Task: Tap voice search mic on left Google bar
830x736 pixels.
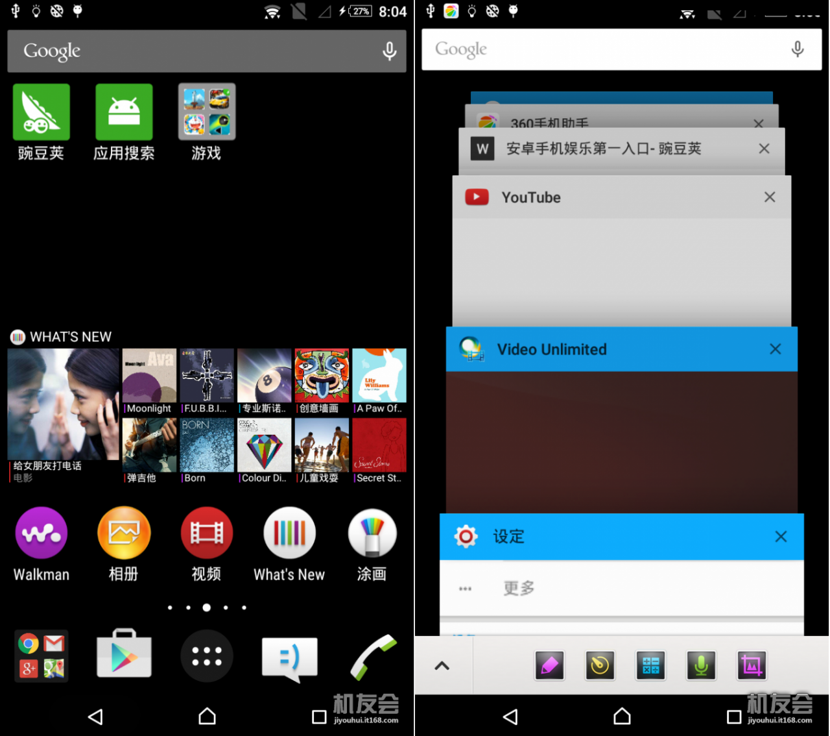Action: pos(389,51)
